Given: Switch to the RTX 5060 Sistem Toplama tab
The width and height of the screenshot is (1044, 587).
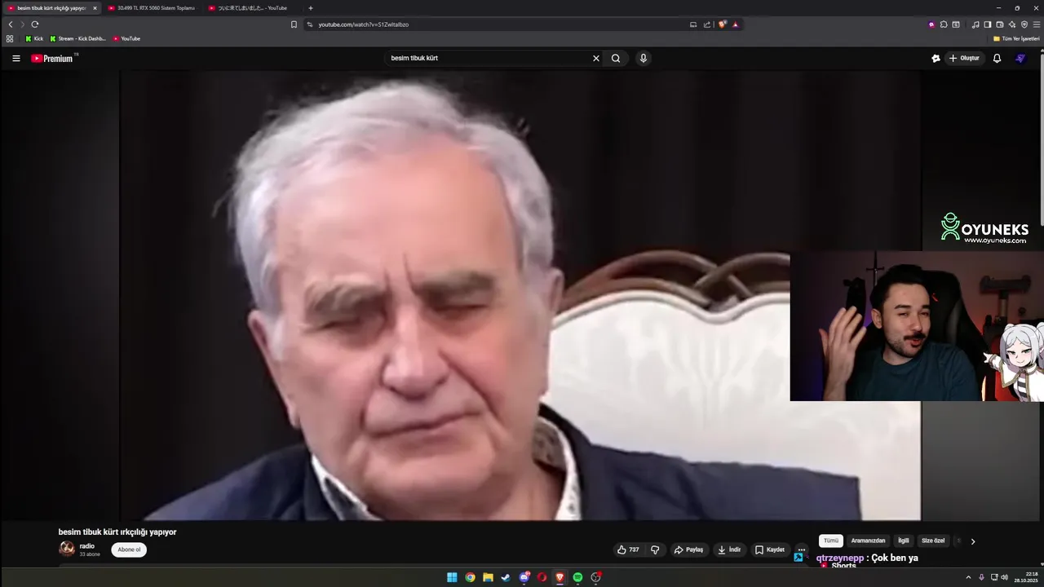Looking at the screenshot, I should pos(151,8).
